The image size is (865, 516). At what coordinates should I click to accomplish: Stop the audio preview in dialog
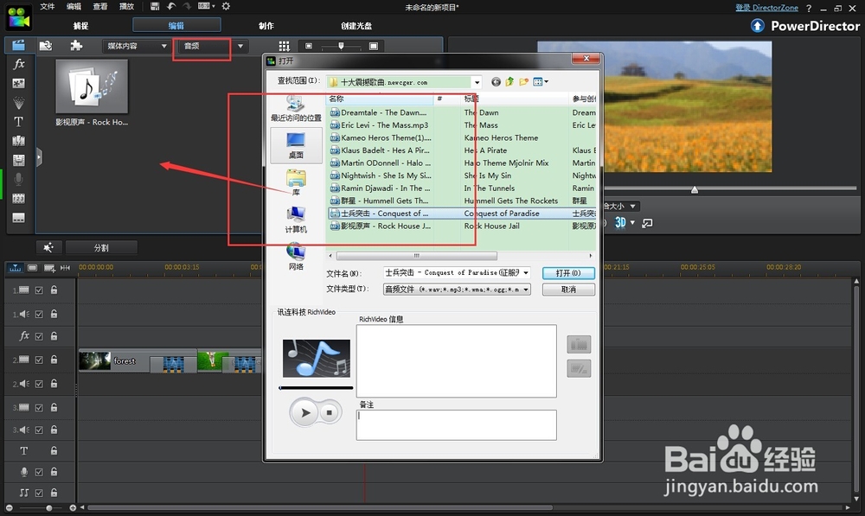tap(330, 412)
